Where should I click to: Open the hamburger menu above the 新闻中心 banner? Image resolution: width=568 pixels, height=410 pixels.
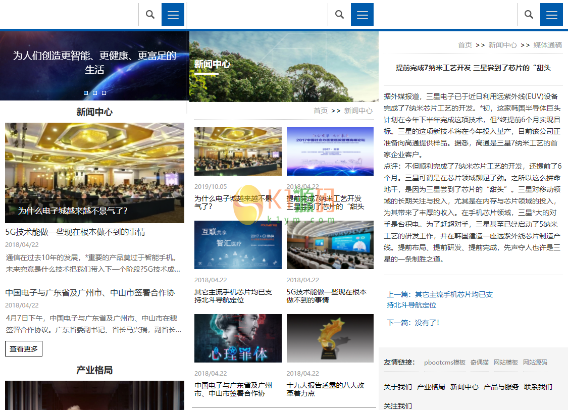tap(362, 14)
